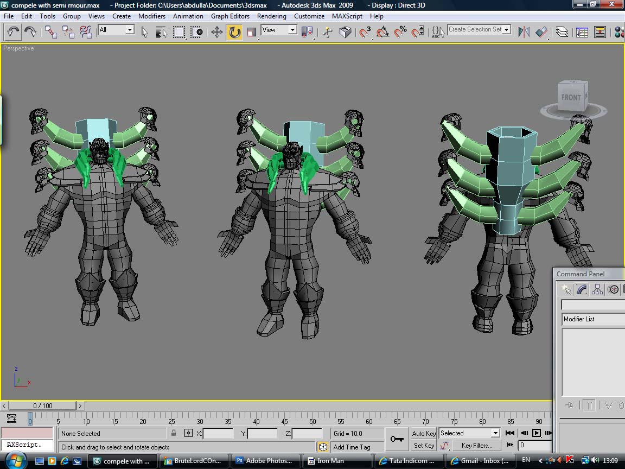
Task: Click the FRONT face of the ViewCube
Action: [571, 97]
